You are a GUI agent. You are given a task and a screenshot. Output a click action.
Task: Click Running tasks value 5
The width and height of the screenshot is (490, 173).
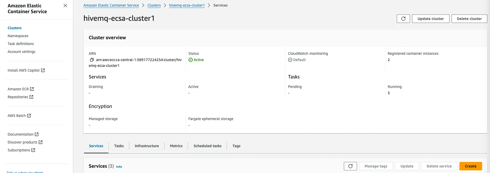click(389, 93)
